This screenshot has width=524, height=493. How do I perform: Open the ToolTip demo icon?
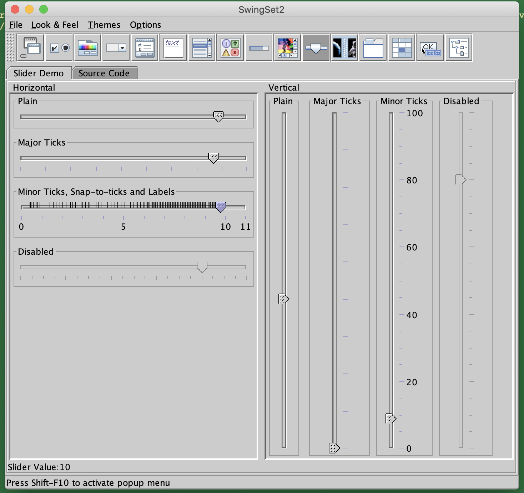430,48
